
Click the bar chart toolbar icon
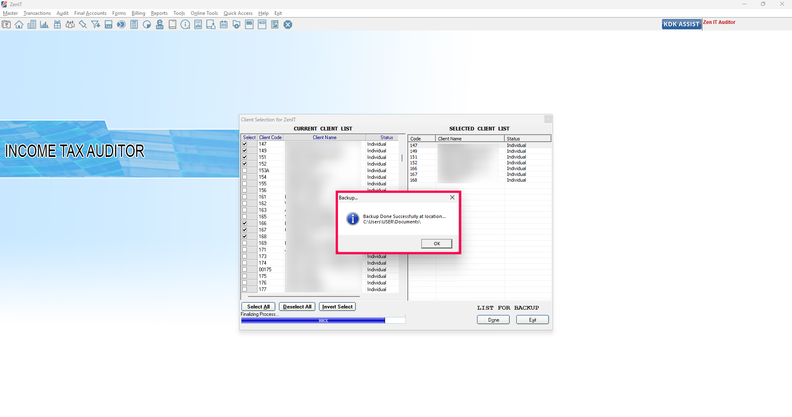click(x=45, y=25)
